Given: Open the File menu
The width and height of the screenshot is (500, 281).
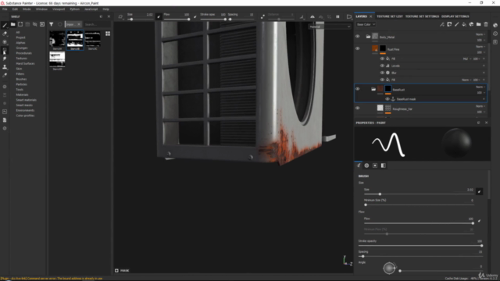Looking at the screenshot, I should pyautogui.click(x=5, y=9).
